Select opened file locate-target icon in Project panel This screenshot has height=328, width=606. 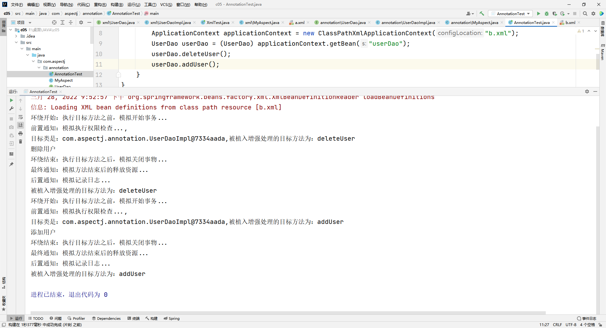pos(54,22)
